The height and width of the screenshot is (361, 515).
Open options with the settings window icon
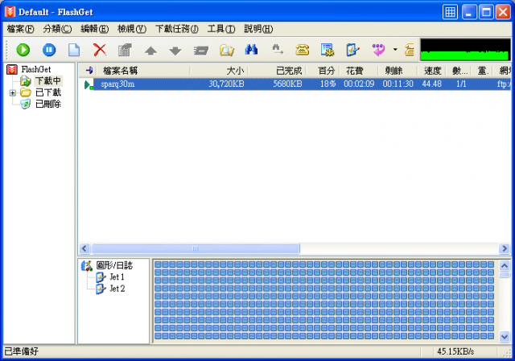pos(328,50)
